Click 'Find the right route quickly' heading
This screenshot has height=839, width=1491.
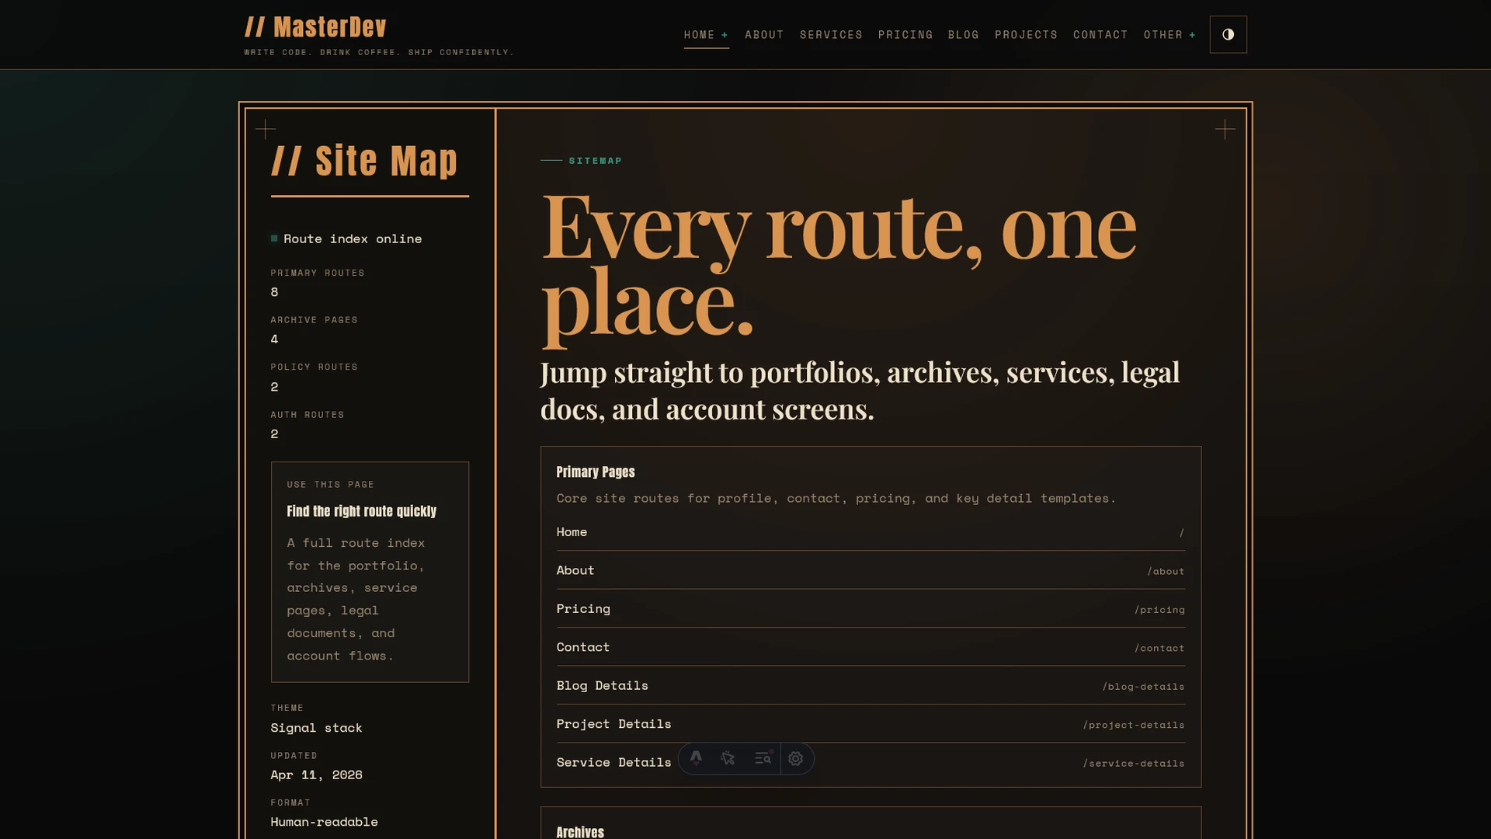click(362, 511)
